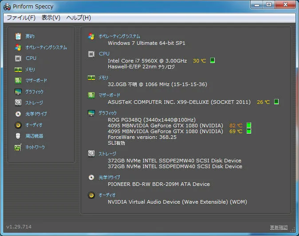Screen dimensions: 299x236
Task: Click the text ROG PG348Q (3440x1440@100Hz)
Action: (152, 120)
